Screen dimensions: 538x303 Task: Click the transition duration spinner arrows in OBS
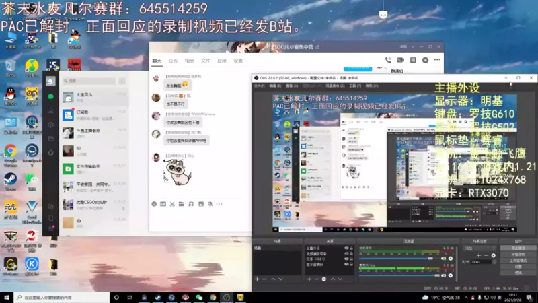click(494, 262)
